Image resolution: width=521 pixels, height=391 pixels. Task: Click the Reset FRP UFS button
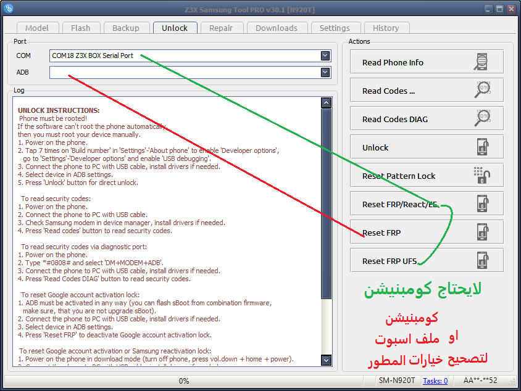pyautogui.click(x=427, y=260)
